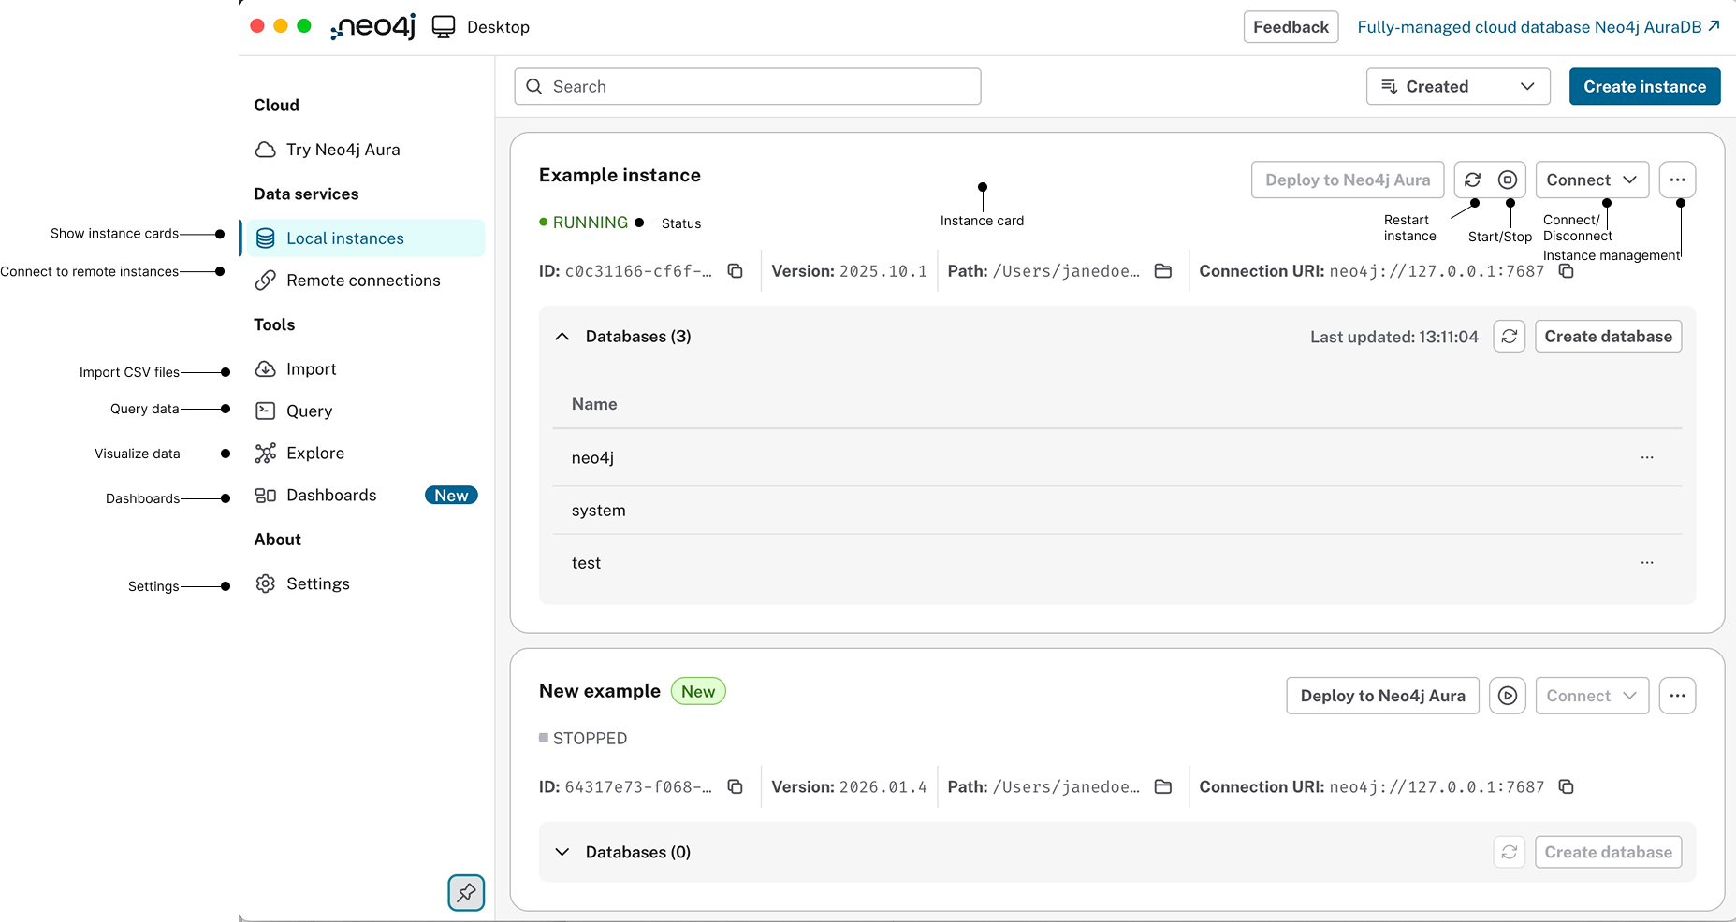Open the New example Connect dropdown

pyautogui.click(x=1592, y=696)
